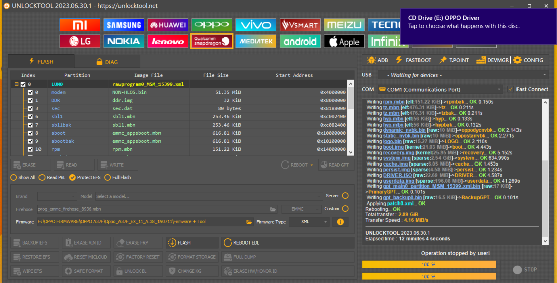Uncheck the modem partition checkbox
Image resolution: width=557 pixels, height=283 pixels.
[x=30, y=92]
